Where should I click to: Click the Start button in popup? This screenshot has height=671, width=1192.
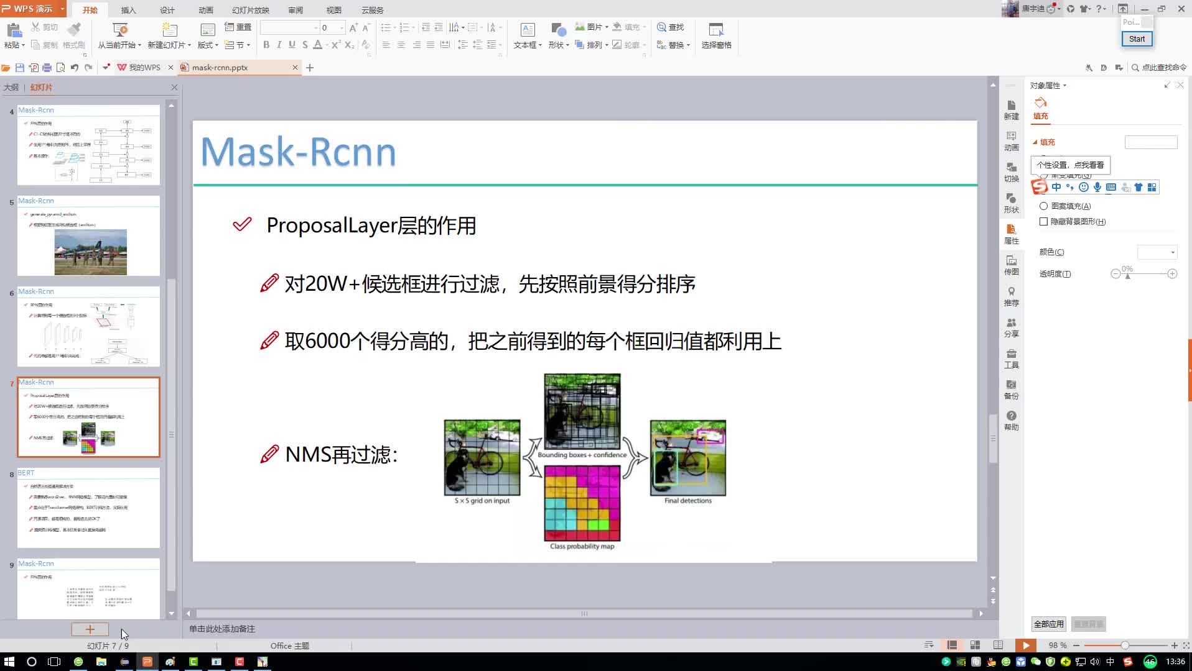[x=1137, y=39]
